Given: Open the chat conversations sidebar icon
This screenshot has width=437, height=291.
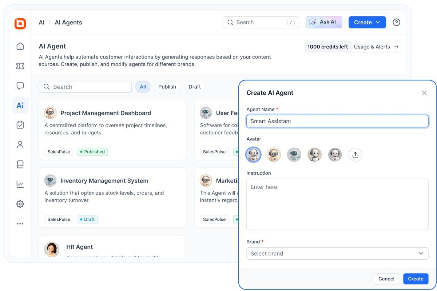Looking at the screenshot, I should point(20,86).
